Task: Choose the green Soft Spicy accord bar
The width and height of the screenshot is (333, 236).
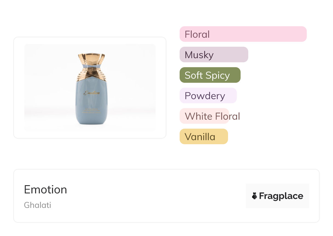Action: point(210,75)
